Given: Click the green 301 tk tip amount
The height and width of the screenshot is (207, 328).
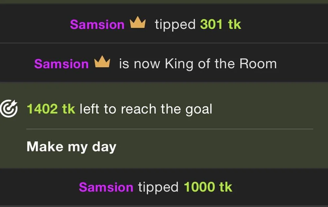Looking at the screenshot, I should coord(221,24).
